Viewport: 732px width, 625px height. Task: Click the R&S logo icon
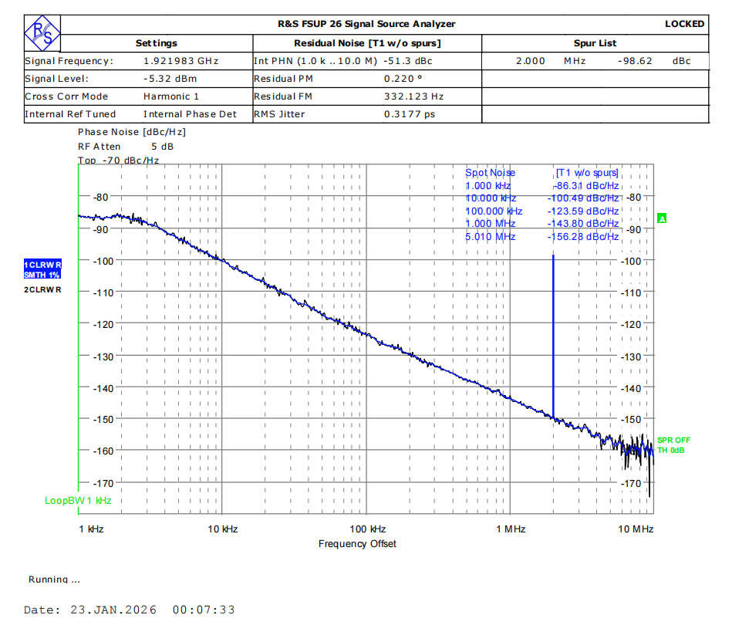[x=41, y=33]
